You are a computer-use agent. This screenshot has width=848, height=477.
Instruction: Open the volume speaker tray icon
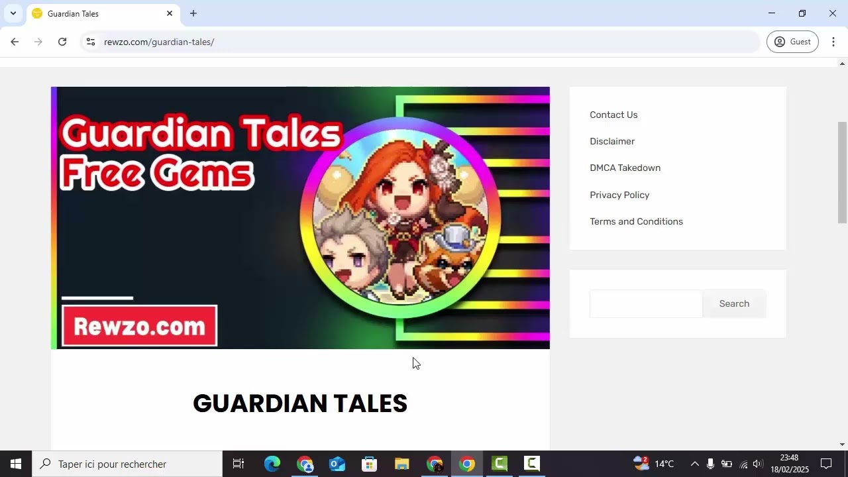758,464
